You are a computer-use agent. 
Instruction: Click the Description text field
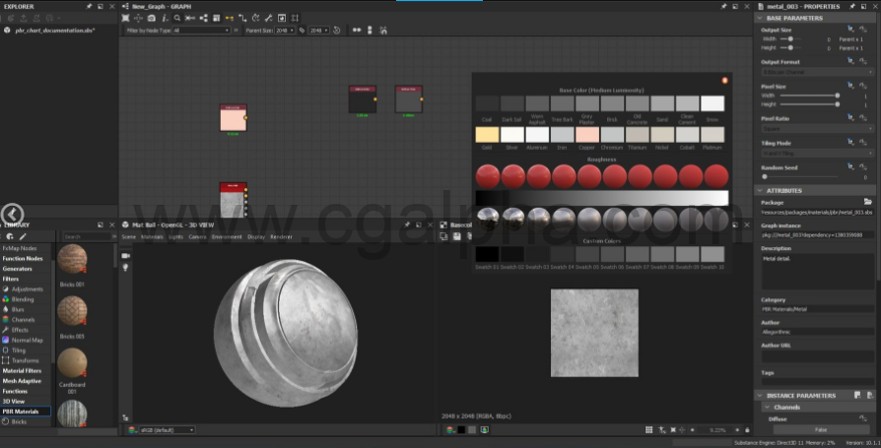816,273
